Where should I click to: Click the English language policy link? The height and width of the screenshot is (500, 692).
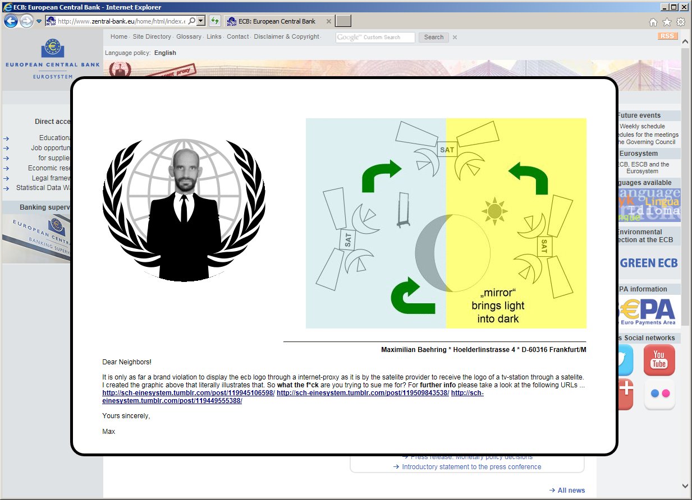[x=165, y=53]
